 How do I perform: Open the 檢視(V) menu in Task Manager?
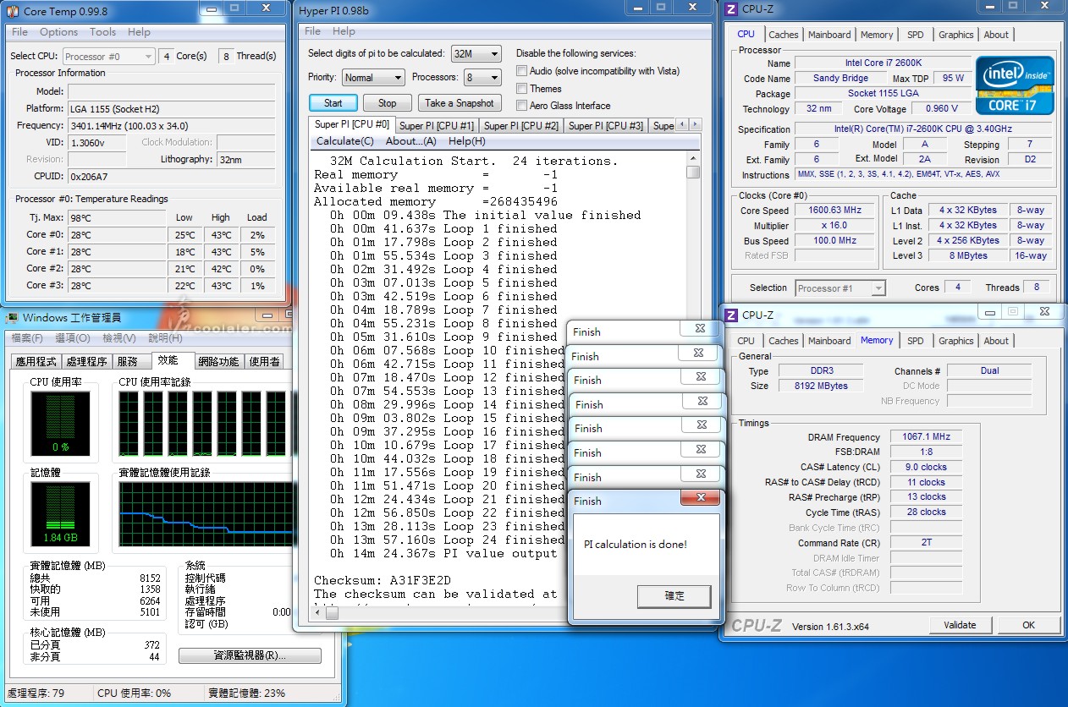tap(118, 338)
